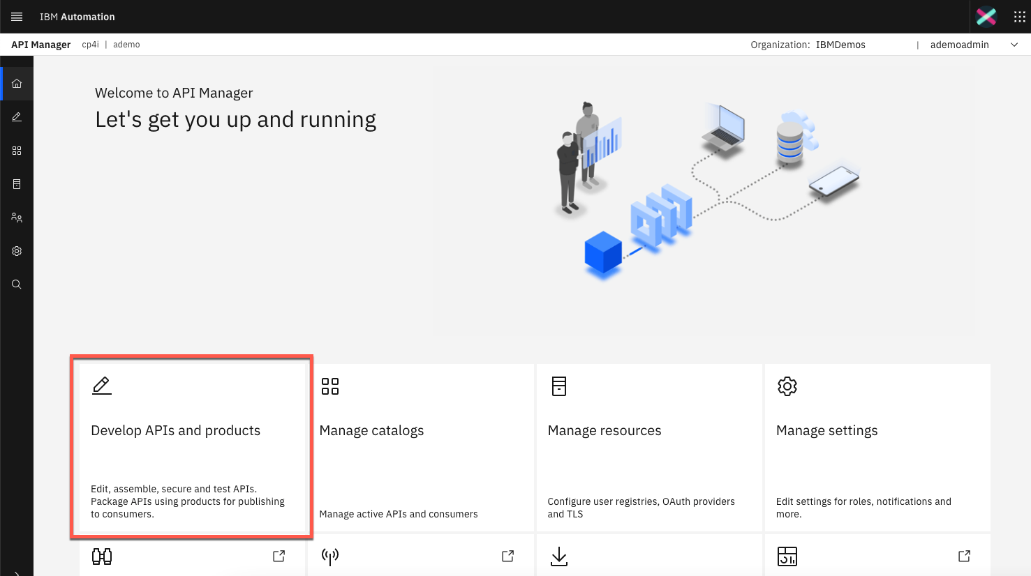The height and width of the screenshot is (576, 1031).
Task: Open Develop pencil icon in sidebar
Action: pyautogui.click(x=17, y=117)
